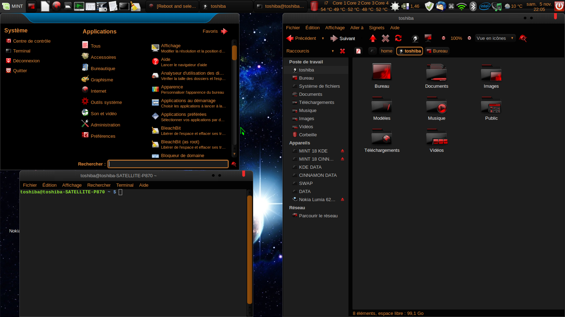This screenshot has width=565, height=317.
Task: Click the Computer icon in file manager toolbar
Action: (x=428, y=38)
